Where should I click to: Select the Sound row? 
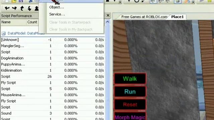click(x=52, y=113)
